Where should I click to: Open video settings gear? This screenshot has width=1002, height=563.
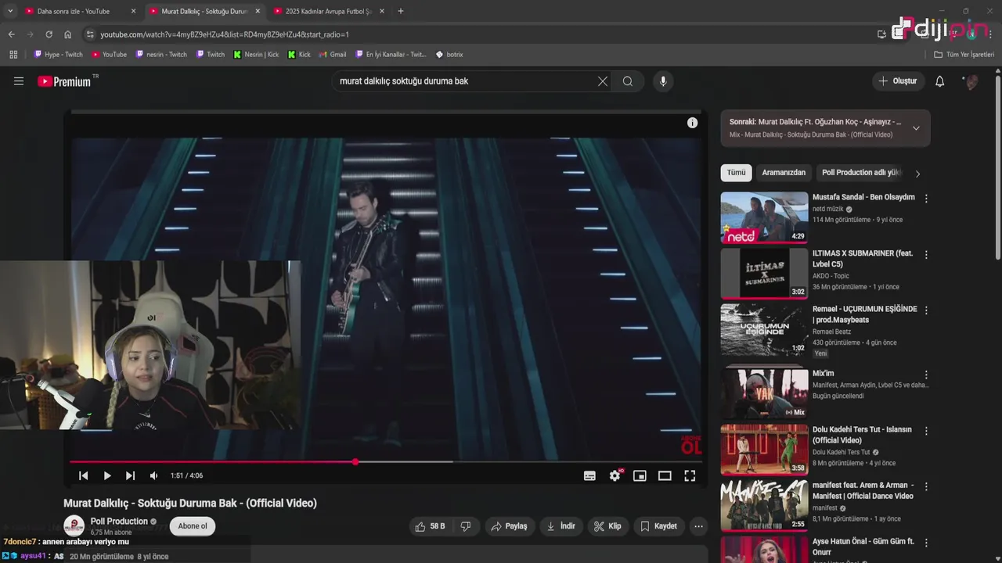(615, 475)
